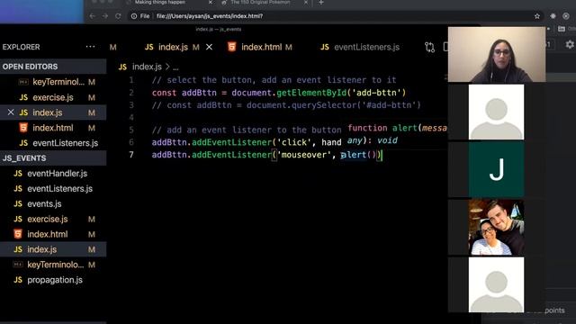Reload the browser page

118,16
